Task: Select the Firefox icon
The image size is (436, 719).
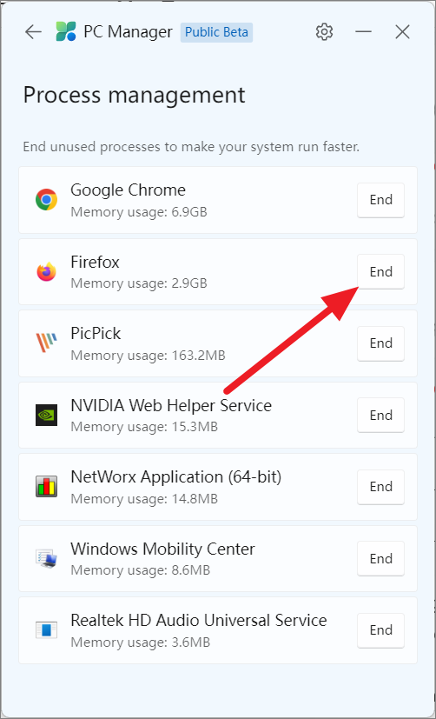Action: (x=46, y=271)
